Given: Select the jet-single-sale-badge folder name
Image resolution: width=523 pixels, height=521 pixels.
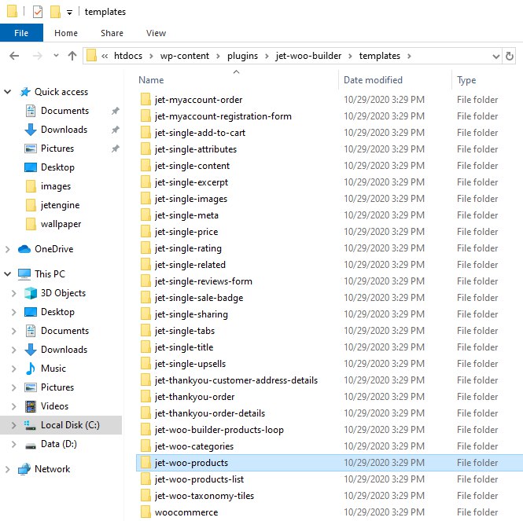Looking at the screenshot, I should [199, 298].
